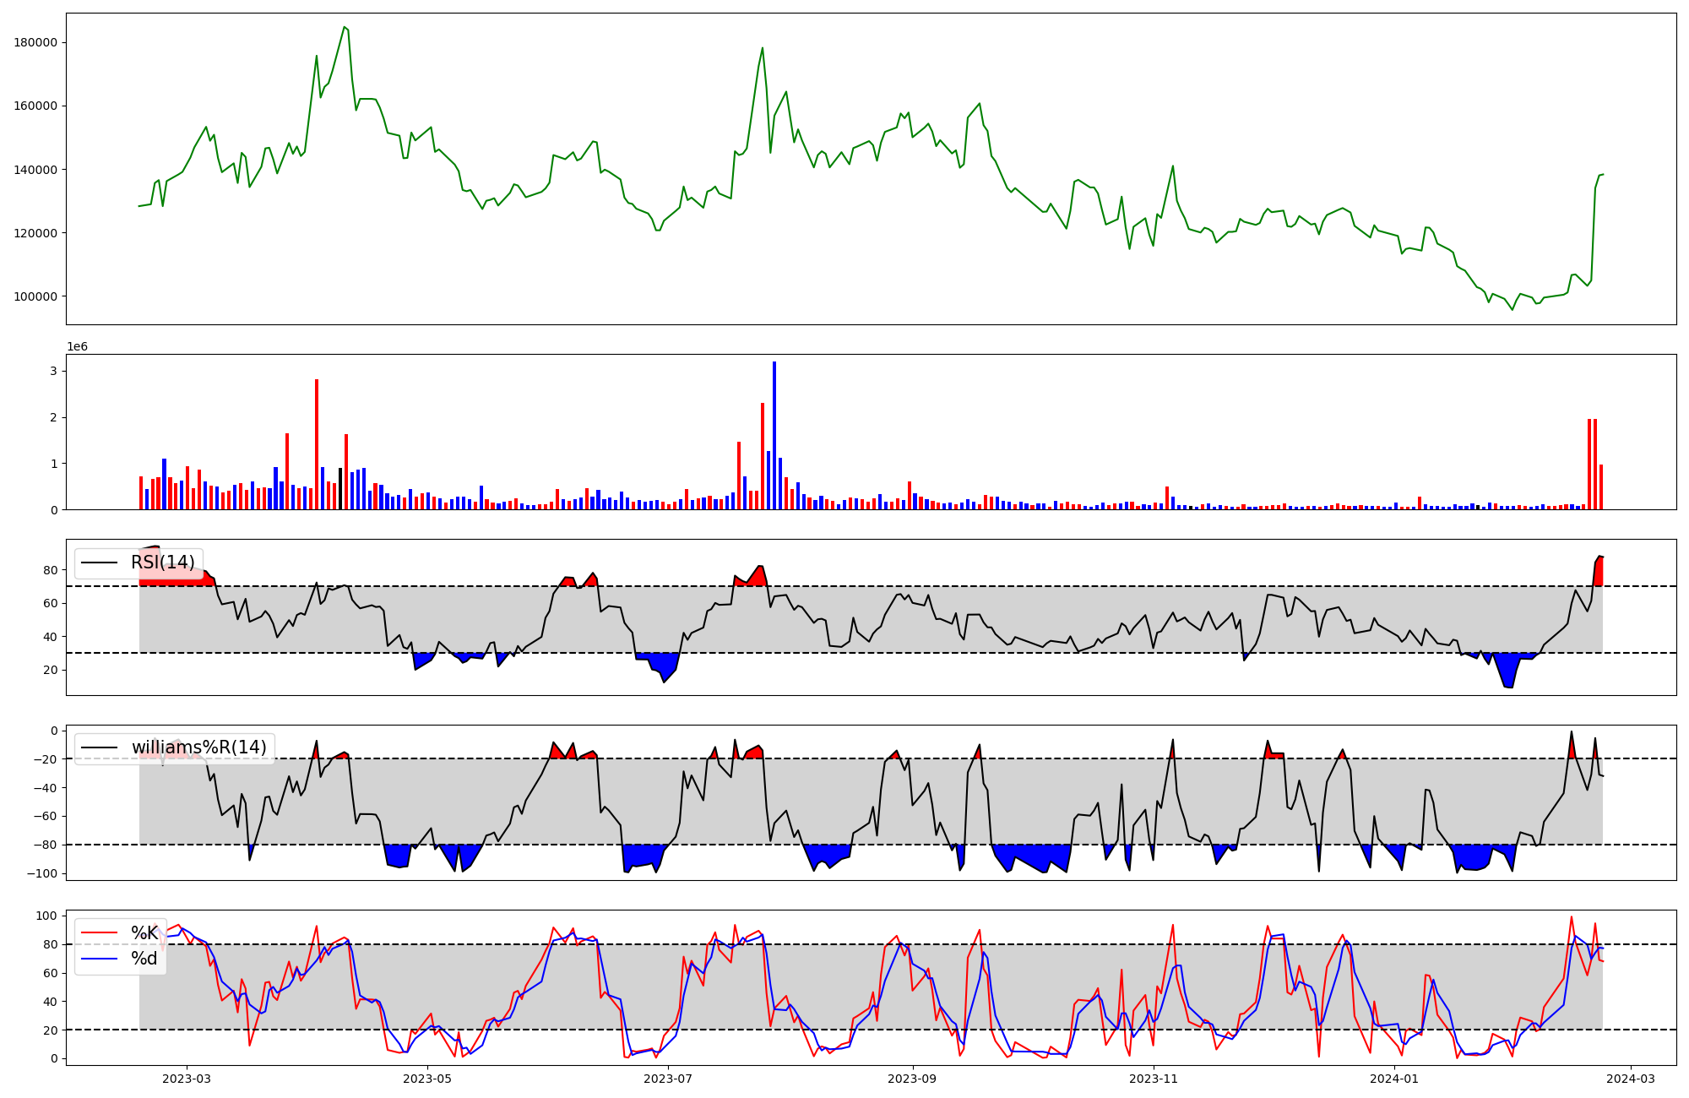The image size is (1689, 1098).
Task: Click the 2024-01 date tick label
Action: click(1394, 1079)
